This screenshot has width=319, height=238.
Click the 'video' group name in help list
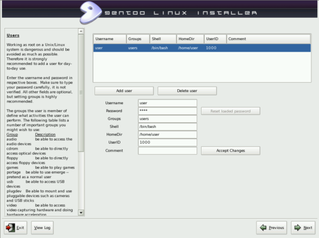tap(11, 206)
